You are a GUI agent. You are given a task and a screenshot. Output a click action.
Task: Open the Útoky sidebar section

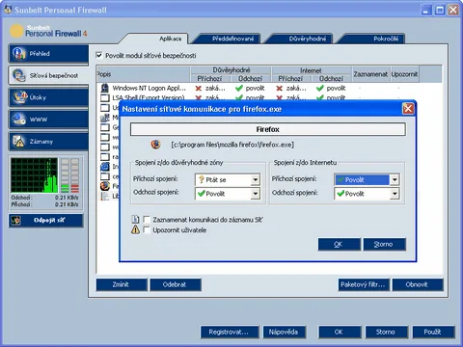tap(48, 97)
